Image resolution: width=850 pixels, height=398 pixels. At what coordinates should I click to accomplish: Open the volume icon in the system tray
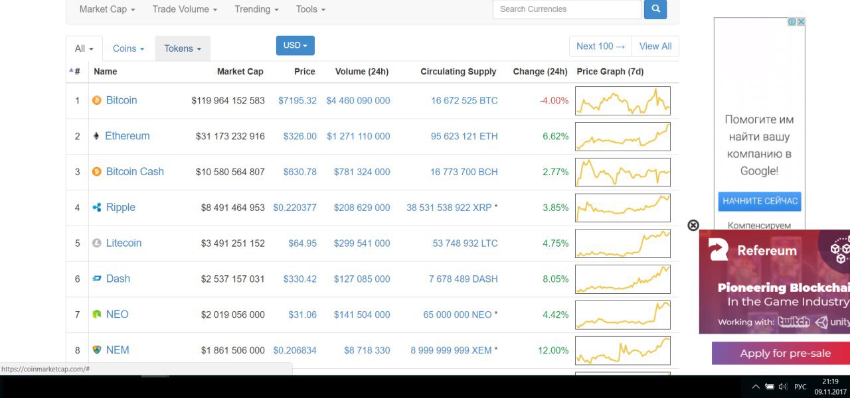(783, 387)
